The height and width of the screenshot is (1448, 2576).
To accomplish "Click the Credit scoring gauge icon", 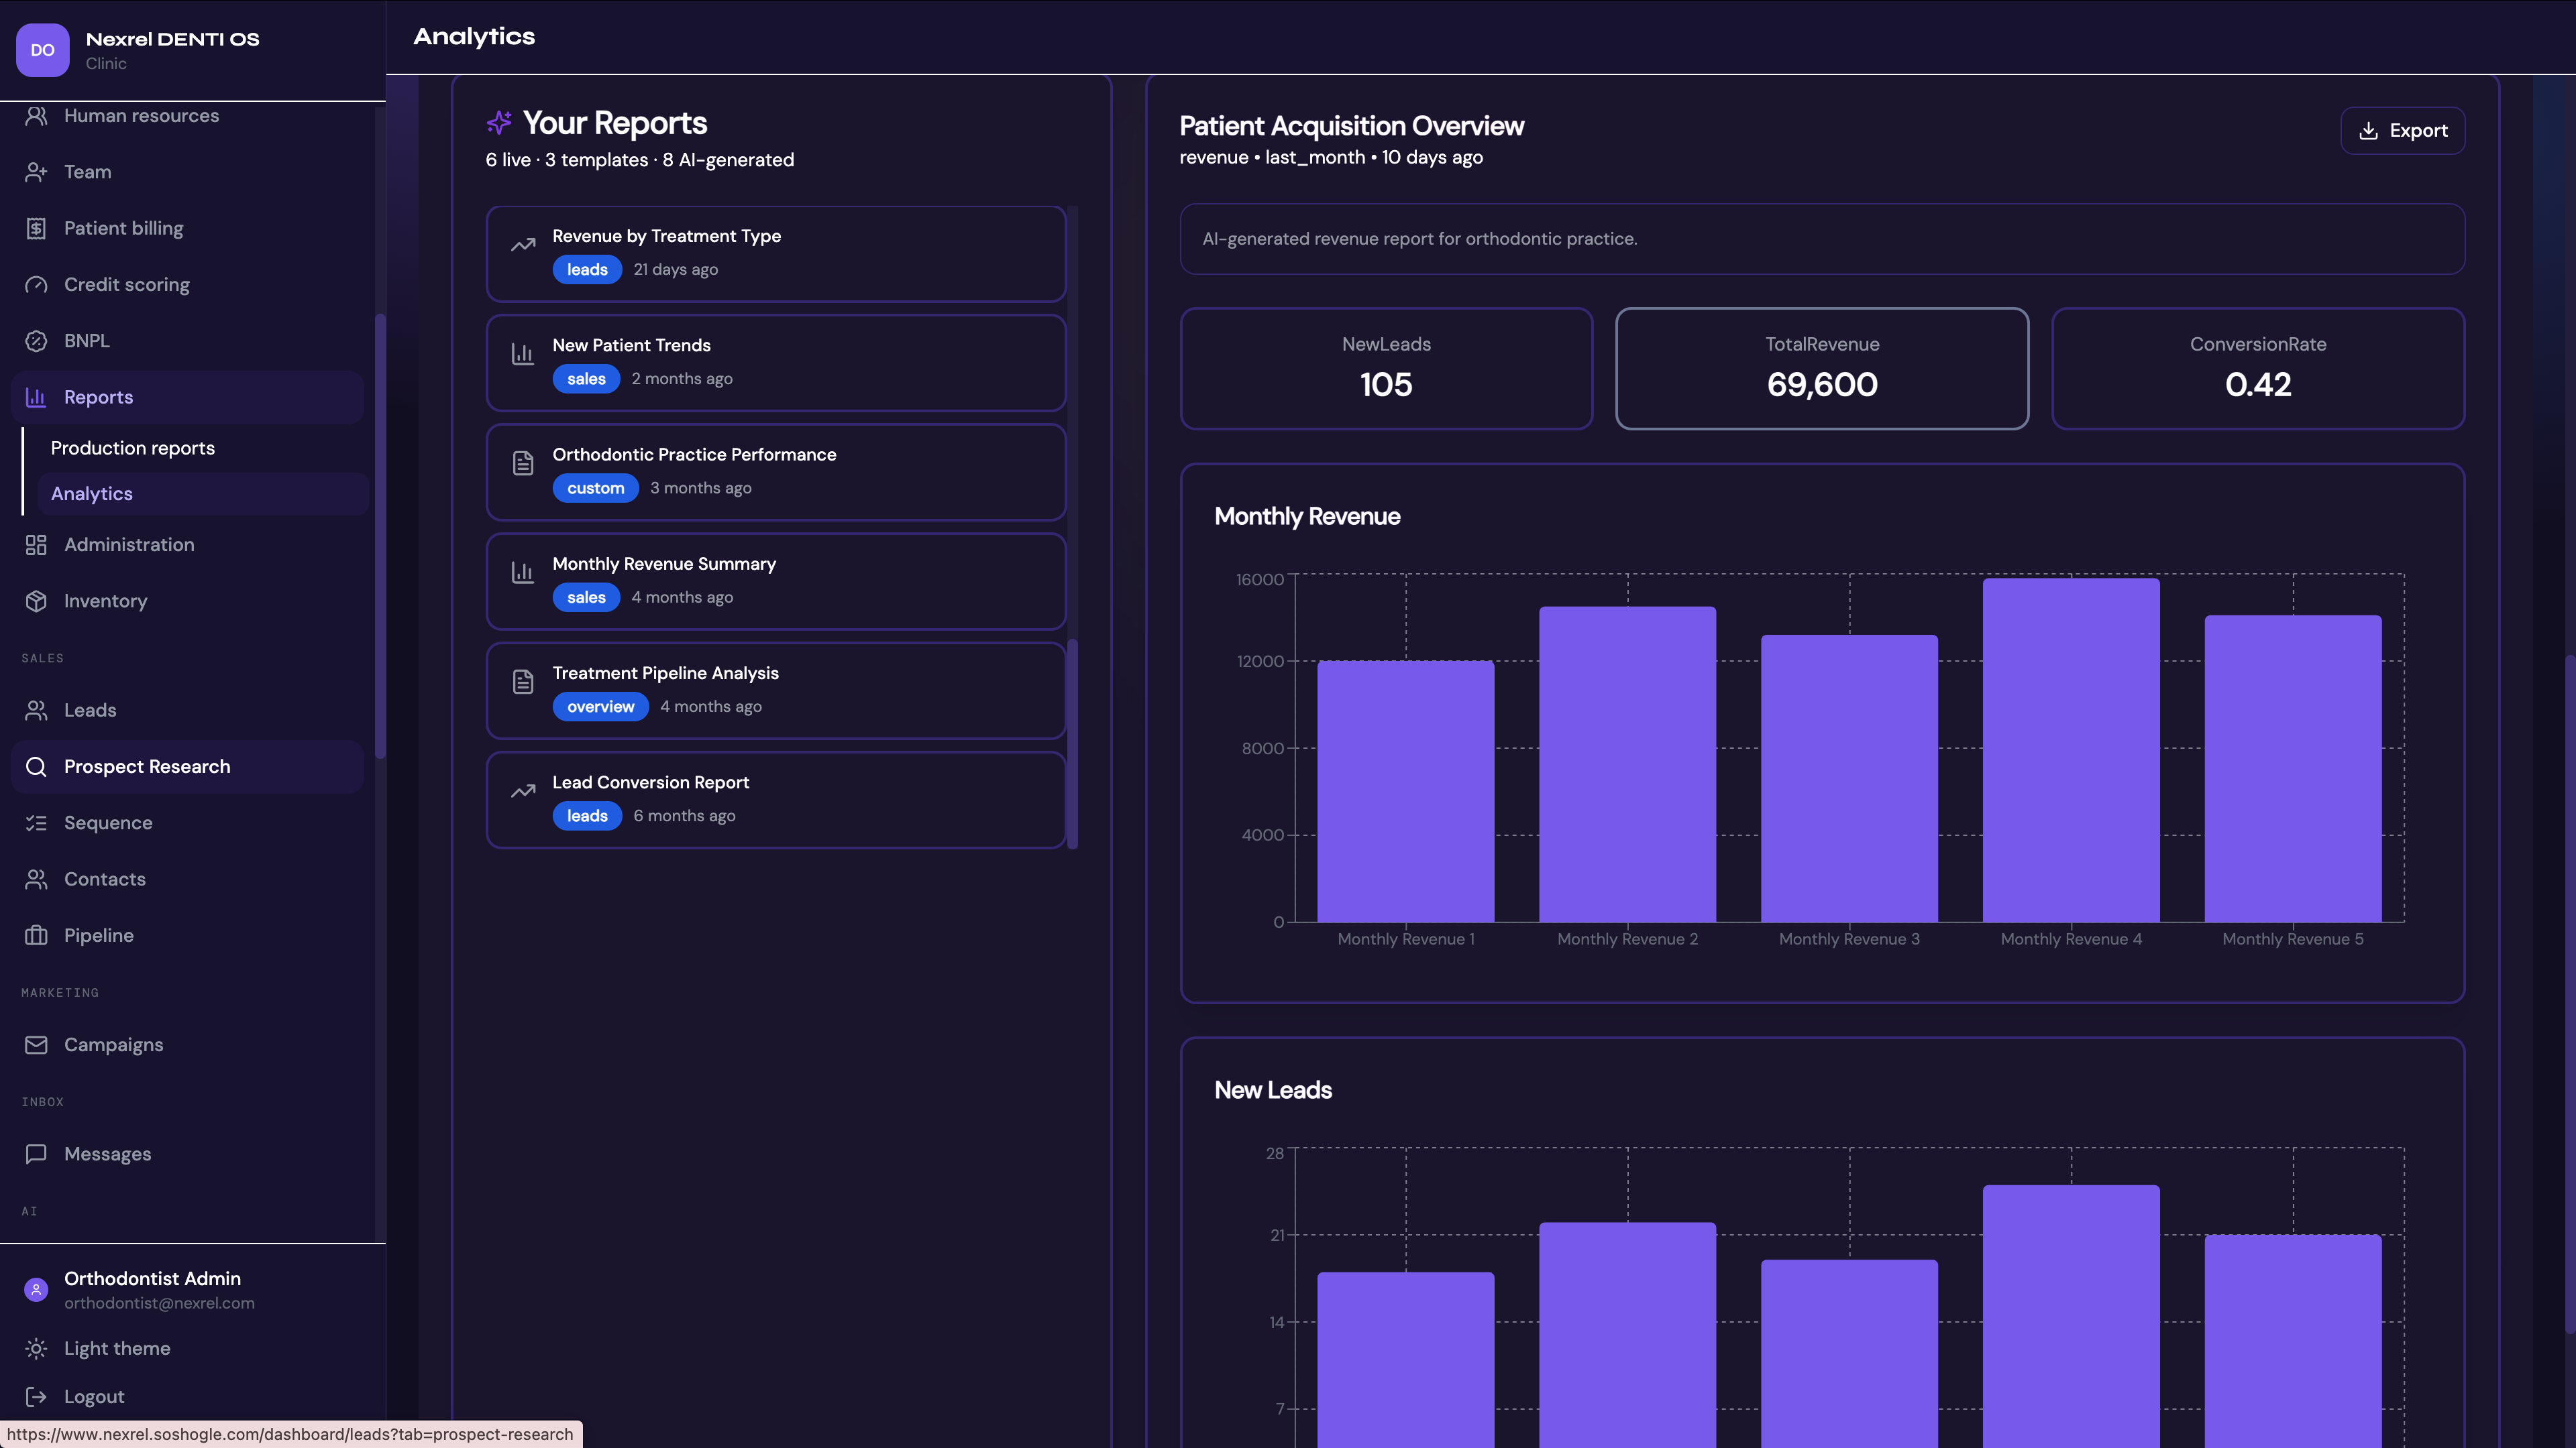I will coord(36,285).
